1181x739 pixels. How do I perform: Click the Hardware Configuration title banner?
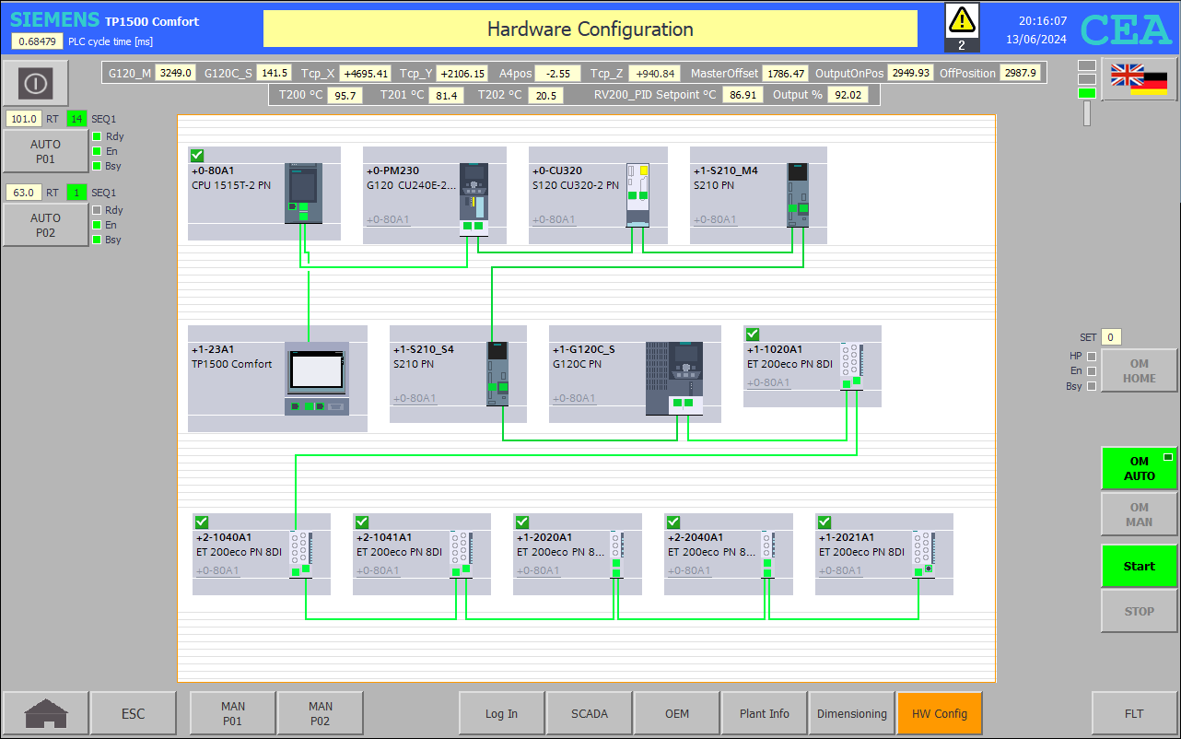click(590, 29)
